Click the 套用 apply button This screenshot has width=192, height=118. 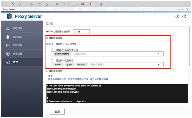pos(57,111)
